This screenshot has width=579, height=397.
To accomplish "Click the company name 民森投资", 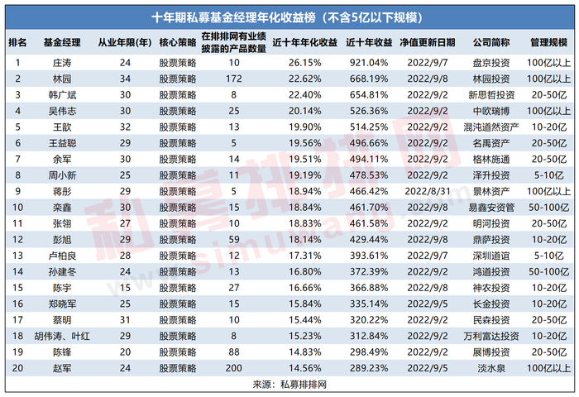I will click(x=491, y=320).
